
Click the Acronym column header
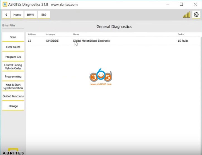(50, 34)
